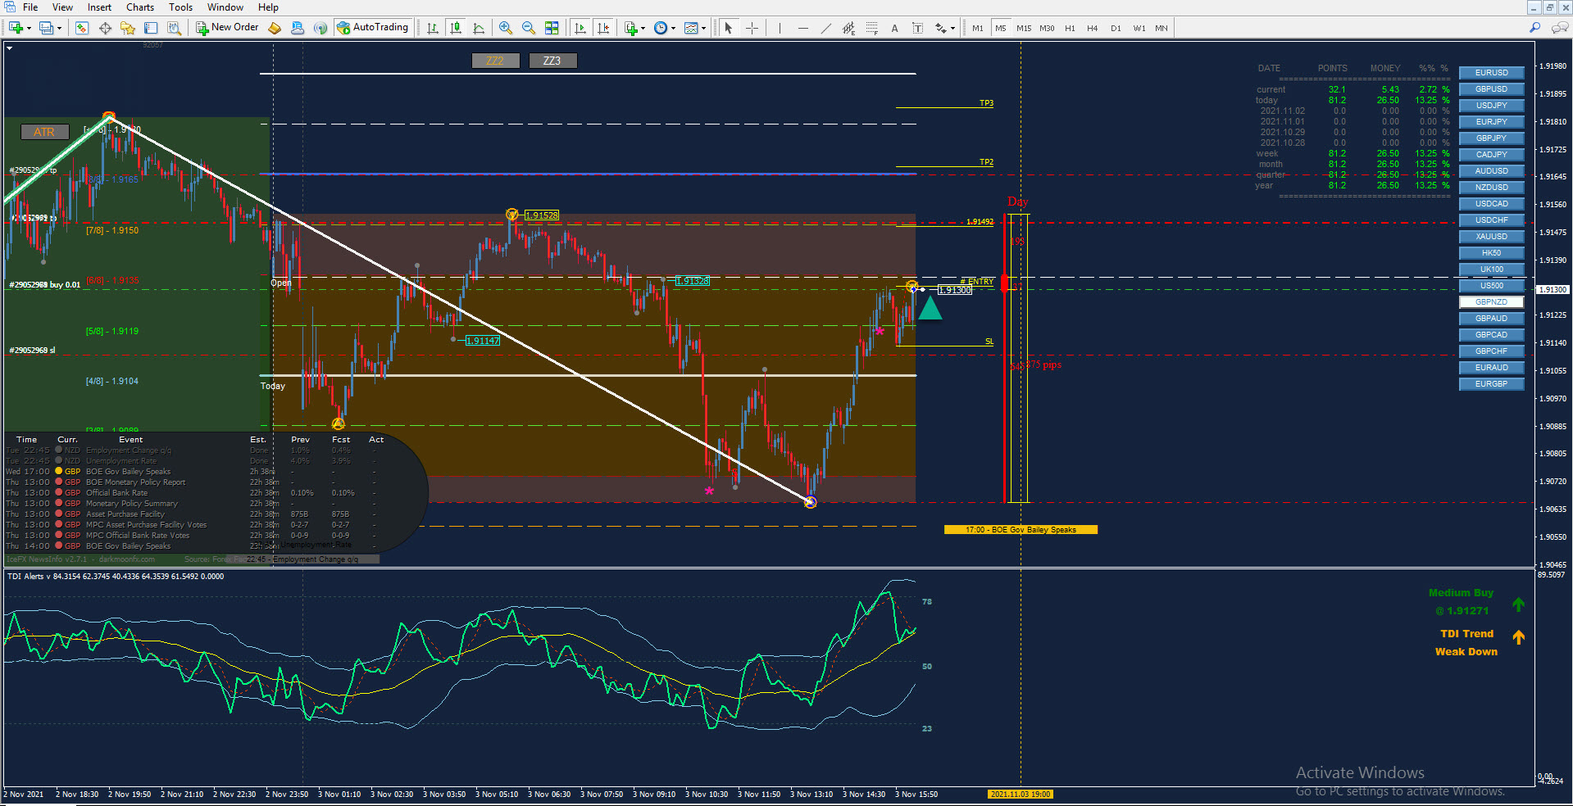Image resolution: width=1573 pixels, height=806 pixels.
Task: Switch chart to XAUUSD symbol
Action: [x=1491, y=237]
